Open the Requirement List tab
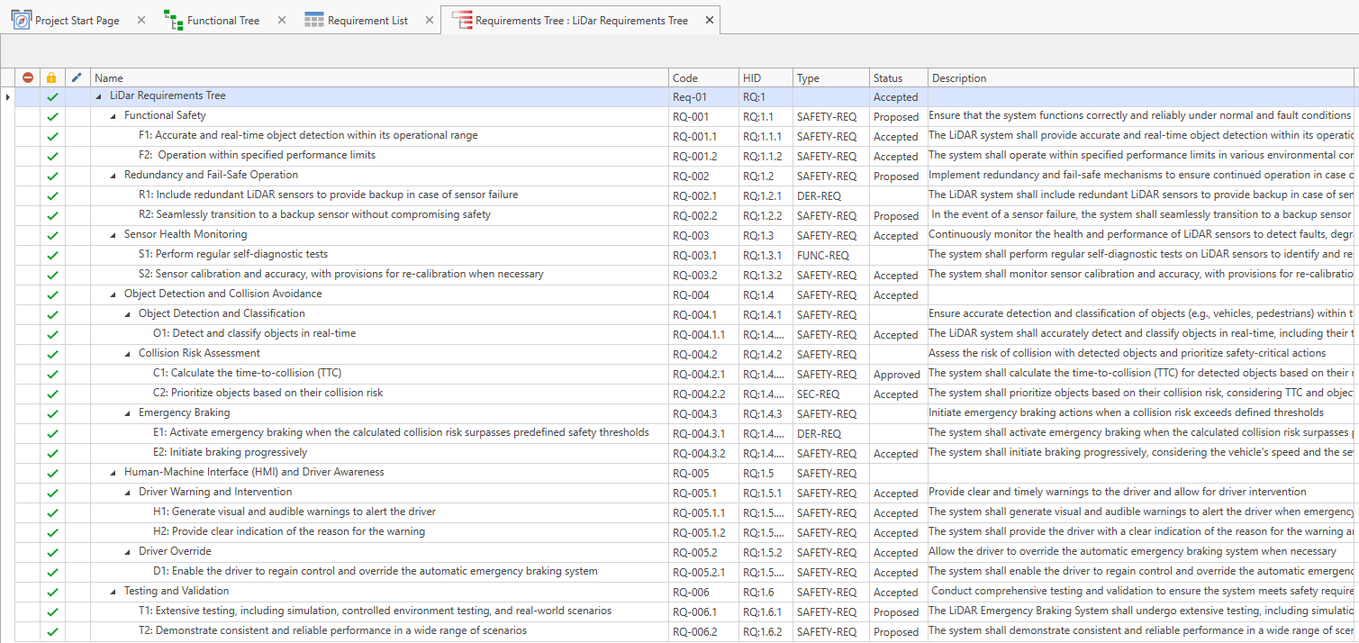Image resolution: width=1359 pixels, height=643 pixels. (x=367, y=21)
